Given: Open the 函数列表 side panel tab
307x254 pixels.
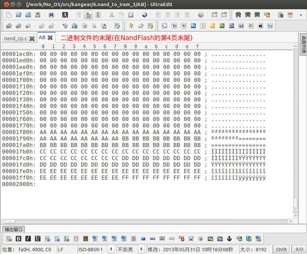Looking at the screenshot, I should click(x=304, y=45).
